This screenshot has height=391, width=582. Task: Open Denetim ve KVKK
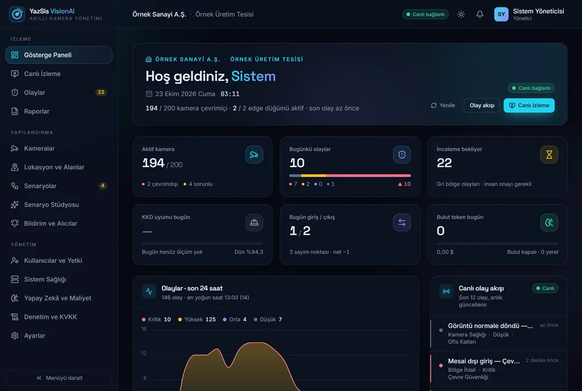pos(59,317)
